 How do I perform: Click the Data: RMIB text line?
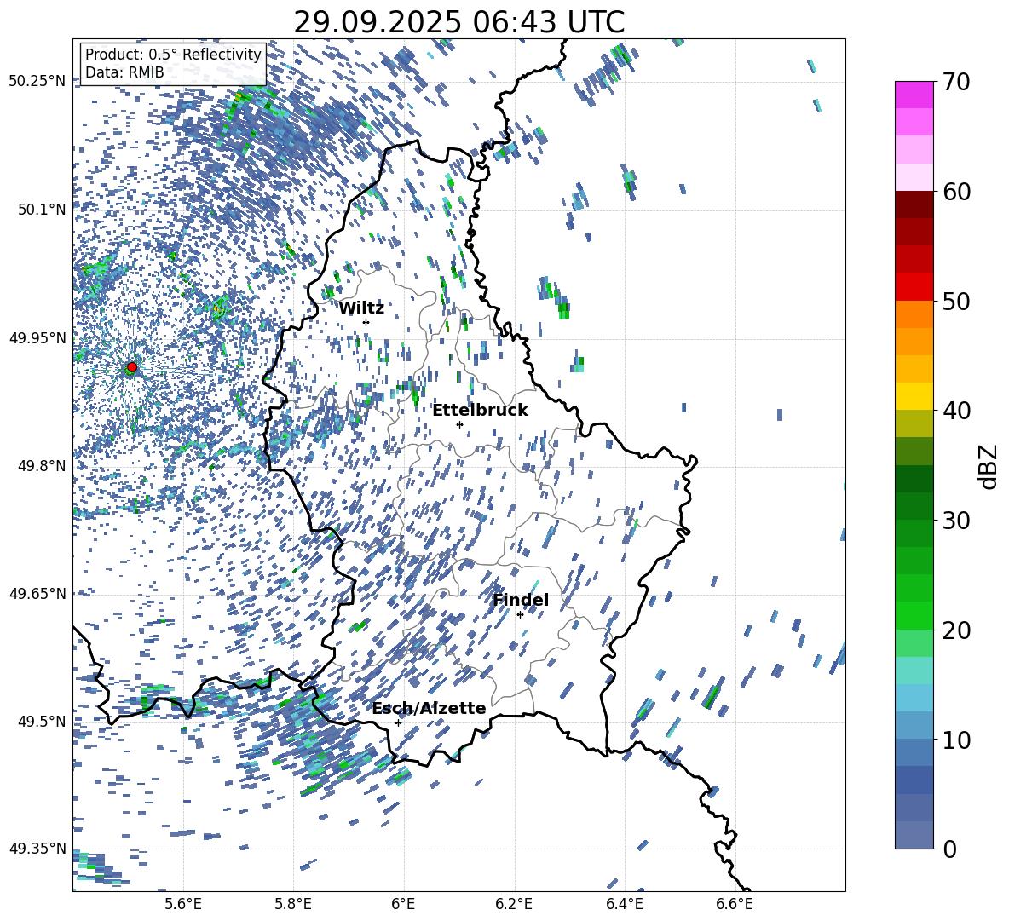[124, 72]
